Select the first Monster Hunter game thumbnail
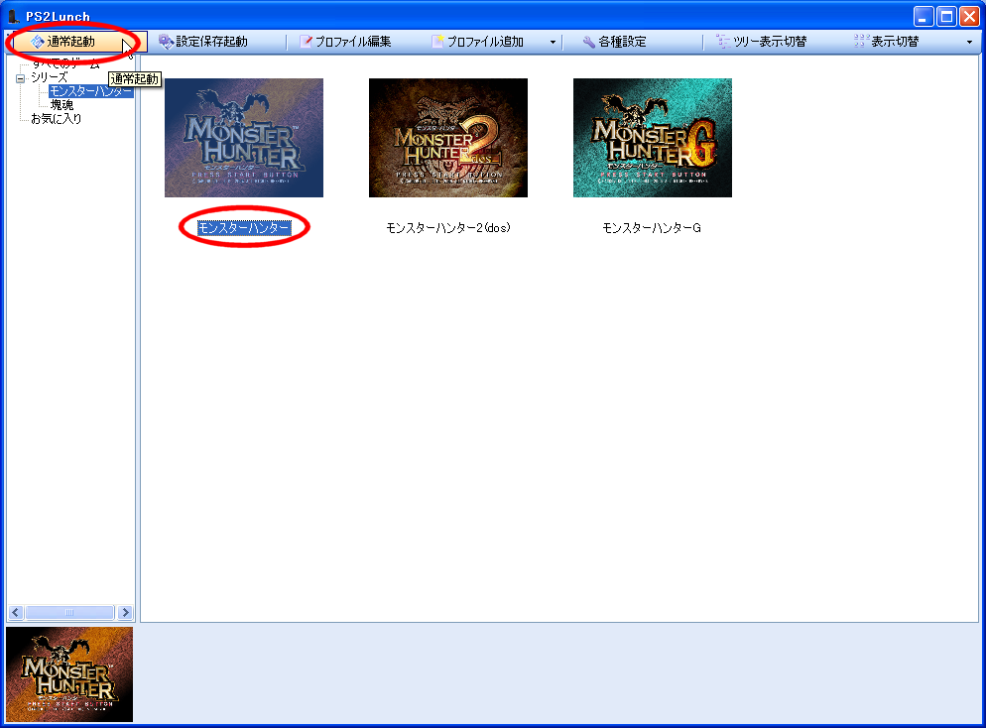This screenshot has height=728, width=986. (244, 138)
